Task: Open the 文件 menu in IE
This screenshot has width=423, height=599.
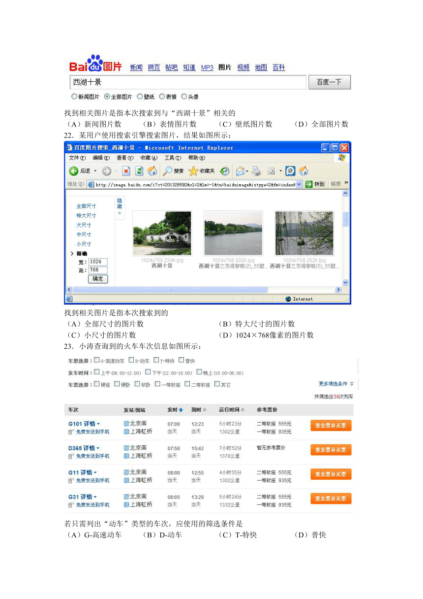Action: (77, 158)
